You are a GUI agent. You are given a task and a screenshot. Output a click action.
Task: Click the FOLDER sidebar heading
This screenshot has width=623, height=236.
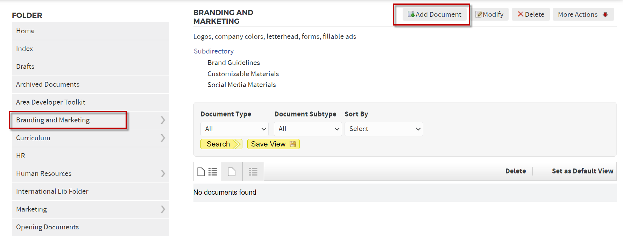pos(27,15)
